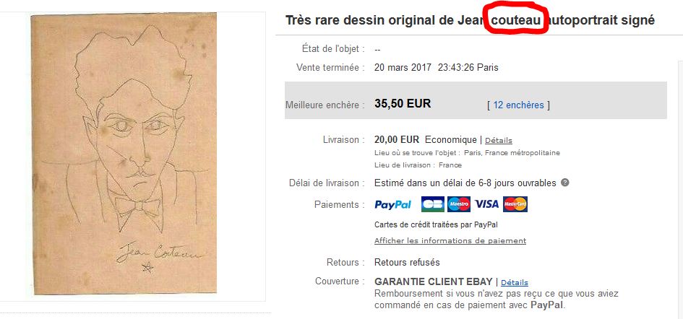Click the signature on the drawing
This screenshot has height=319, width=683.
[x=159, y=255]
